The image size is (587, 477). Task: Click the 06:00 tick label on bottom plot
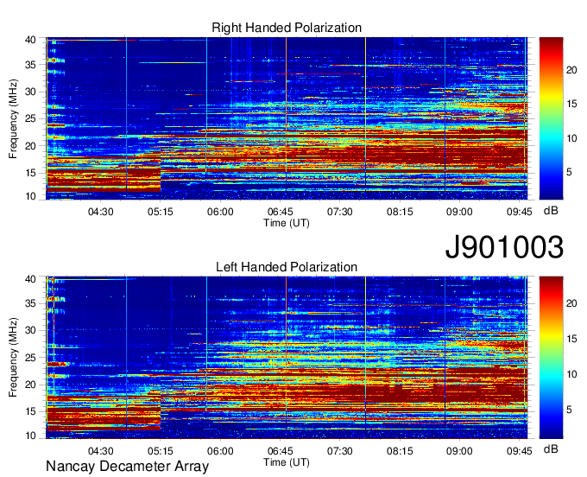(x=220, y=451)
